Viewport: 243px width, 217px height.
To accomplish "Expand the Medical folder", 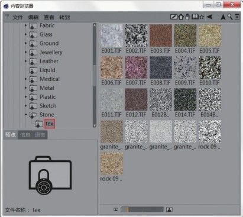I will point(25,79).
